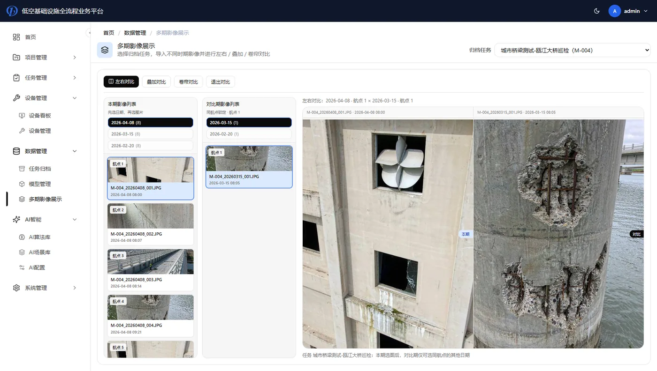Screen dimensions: 657x371
Task: Select thumbnail M-004_20260408_003.JPG
Action: coord(150,270)
